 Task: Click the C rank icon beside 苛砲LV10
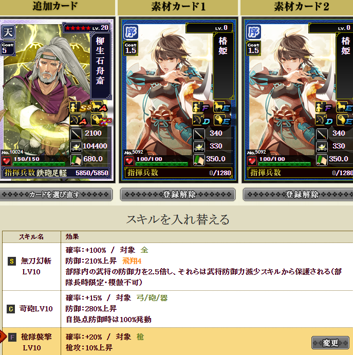(11, 309)
